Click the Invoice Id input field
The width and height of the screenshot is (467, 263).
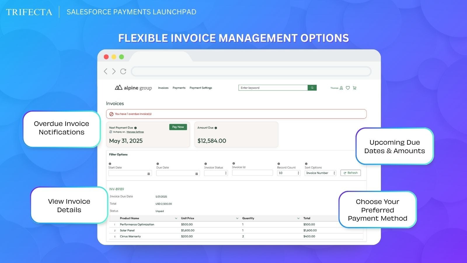tap(252, 173)
